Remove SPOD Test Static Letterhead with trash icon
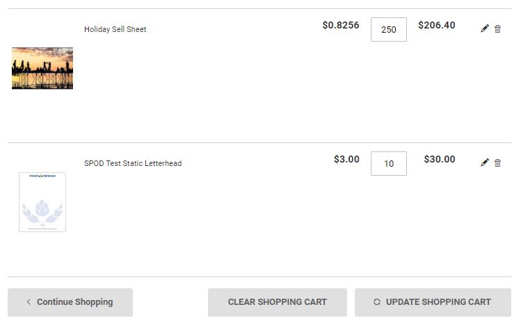Screen dimensions: 521x332 click(x=497, y=163)
